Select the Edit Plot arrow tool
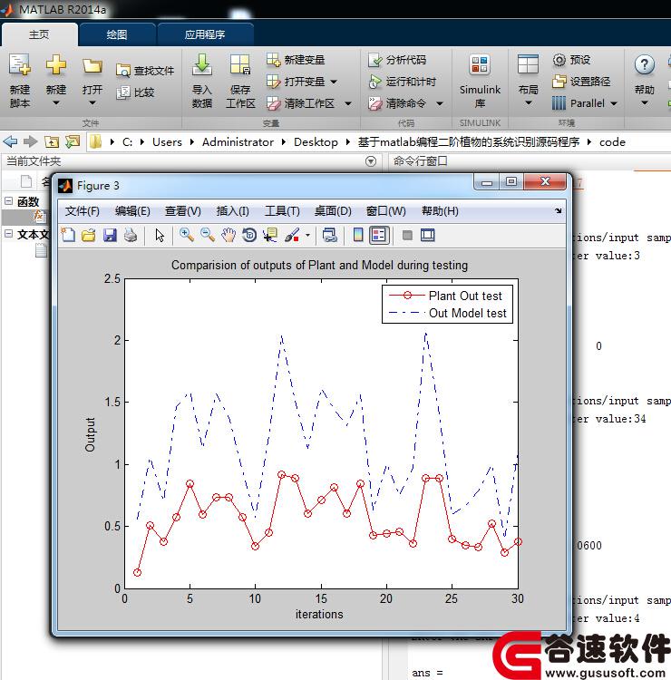This screenshot has width=671, height=680. click(x=160, y=235)
